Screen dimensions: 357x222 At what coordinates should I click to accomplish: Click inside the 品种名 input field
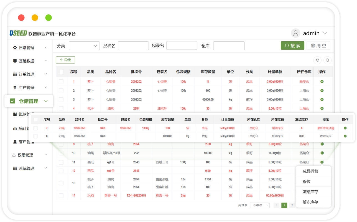(x=133, y=45)
